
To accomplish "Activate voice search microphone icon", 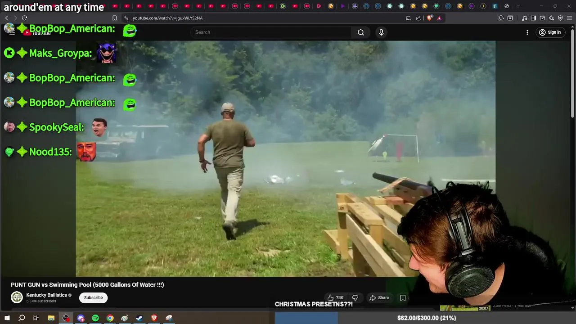I will tap(381, 32).
